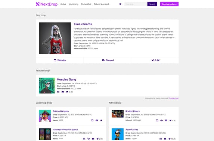The image size is (214, 141).
Task: Click Solana Gangsta website icon
Action: 92,120
